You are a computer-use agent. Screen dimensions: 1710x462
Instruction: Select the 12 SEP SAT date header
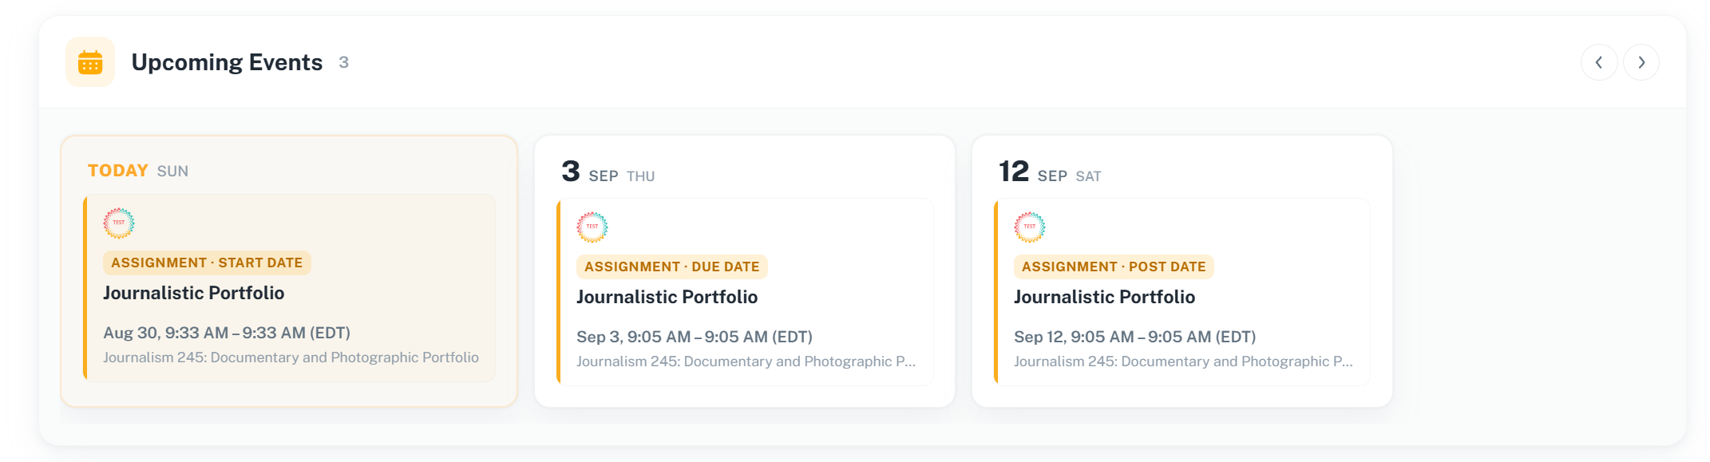1050,172
